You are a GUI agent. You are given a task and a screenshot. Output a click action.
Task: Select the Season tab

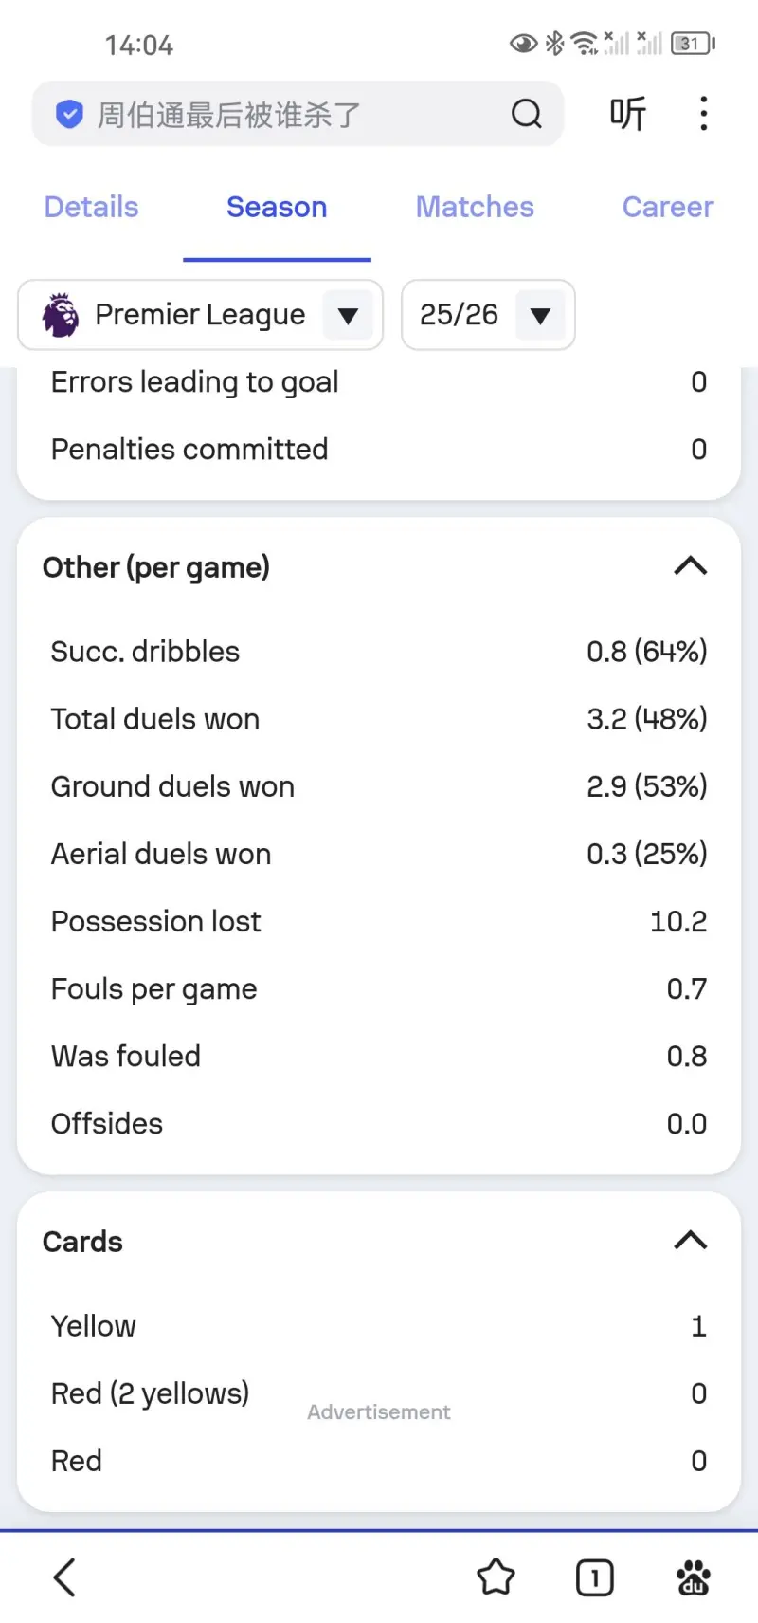pyautogui.click(x=277, y=207)
